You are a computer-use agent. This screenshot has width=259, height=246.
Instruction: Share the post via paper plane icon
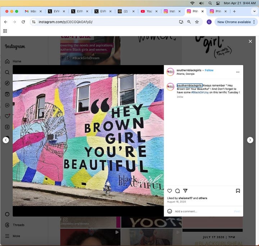coord(185,191)
